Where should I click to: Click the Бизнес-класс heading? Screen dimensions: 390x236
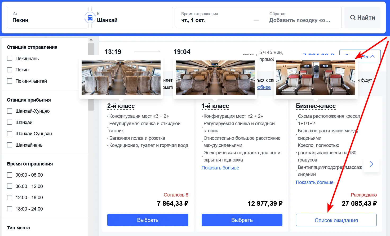316,106
